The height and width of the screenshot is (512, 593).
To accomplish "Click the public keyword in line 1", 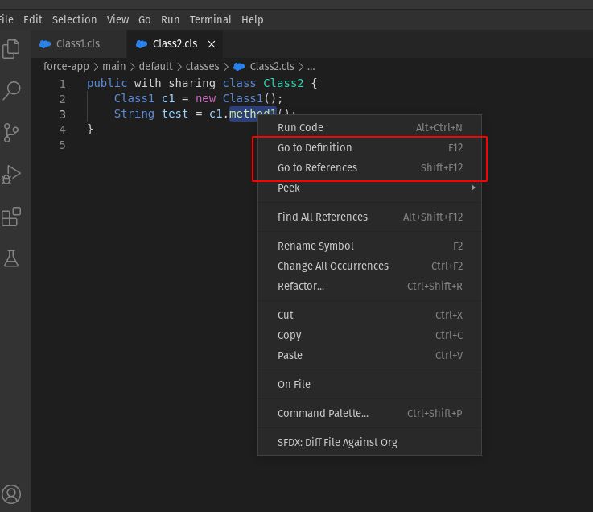I will coord(107,83).
